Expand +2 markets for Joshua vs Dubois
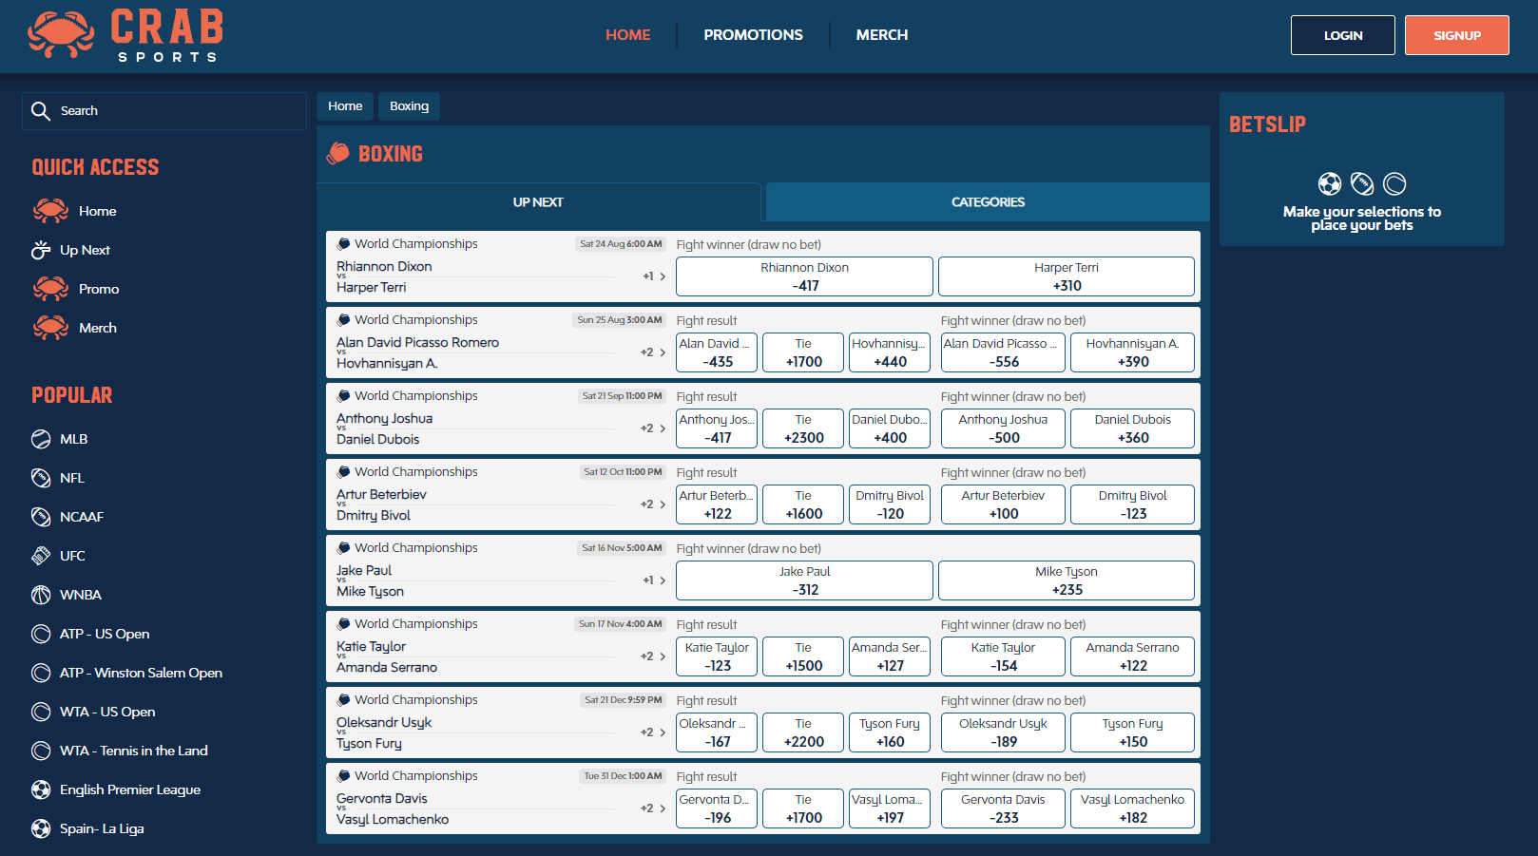1538x856 pixels. click(653, 428)
